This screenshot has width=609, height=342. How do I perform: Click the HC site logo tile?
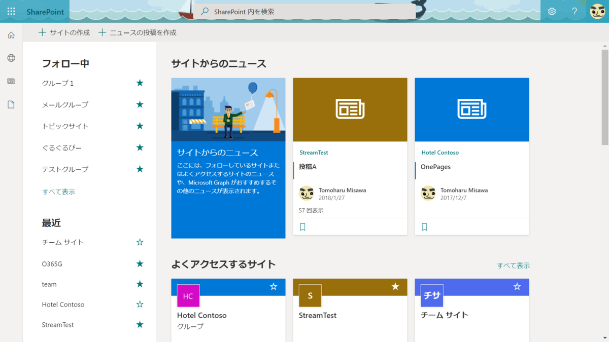188,296
